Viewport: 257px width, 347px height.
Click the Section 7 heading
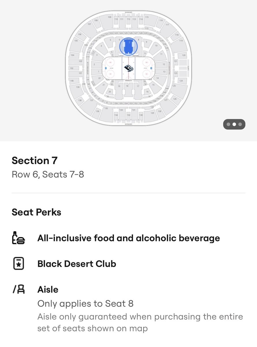tap(35, 160)
